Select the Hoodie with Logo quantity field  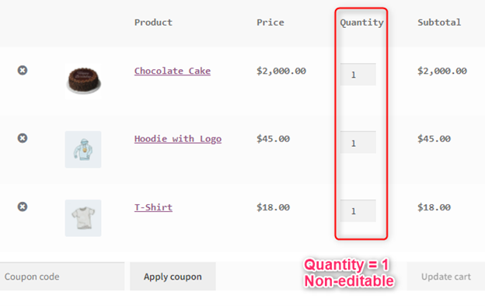358,142
